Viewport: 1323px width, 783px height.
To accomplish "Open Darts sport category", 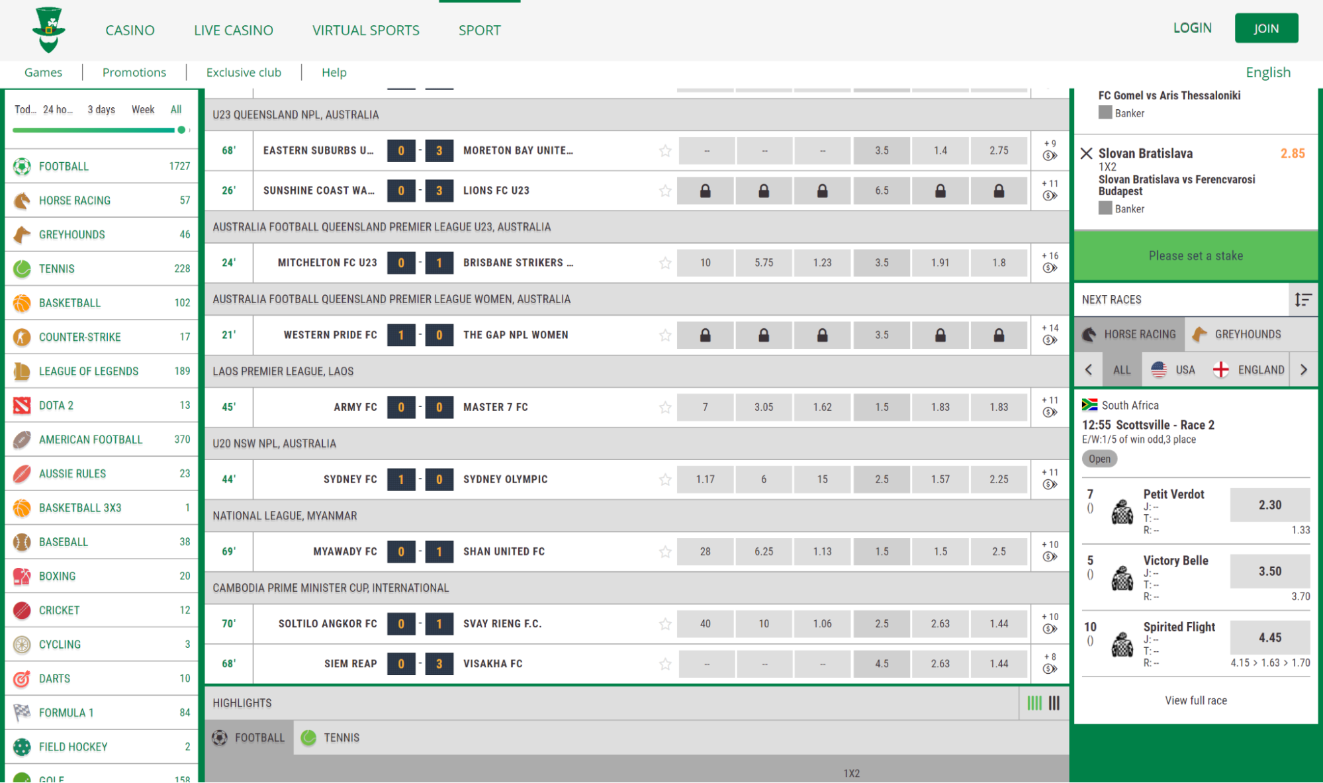I will click(x=101, y=678).
